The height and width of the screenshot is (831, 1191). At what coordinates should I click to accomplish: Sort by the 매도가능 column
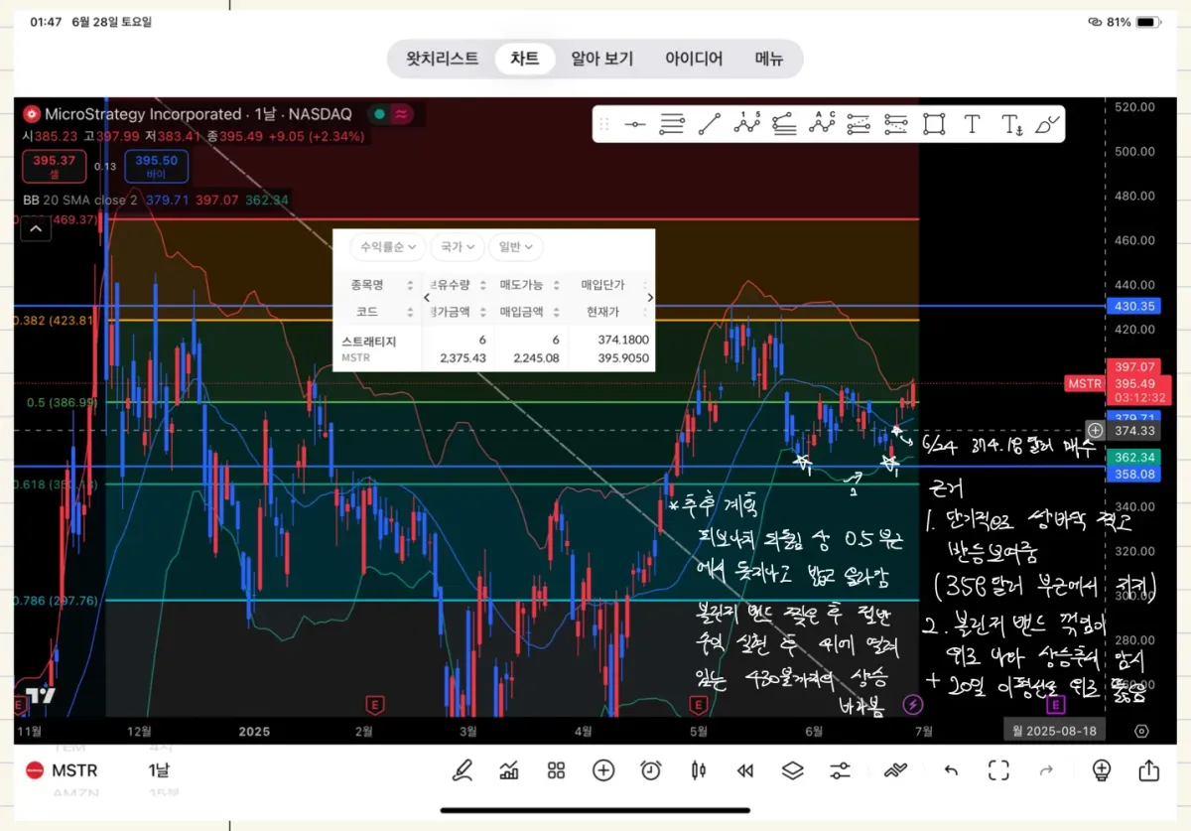pos(529,285)
